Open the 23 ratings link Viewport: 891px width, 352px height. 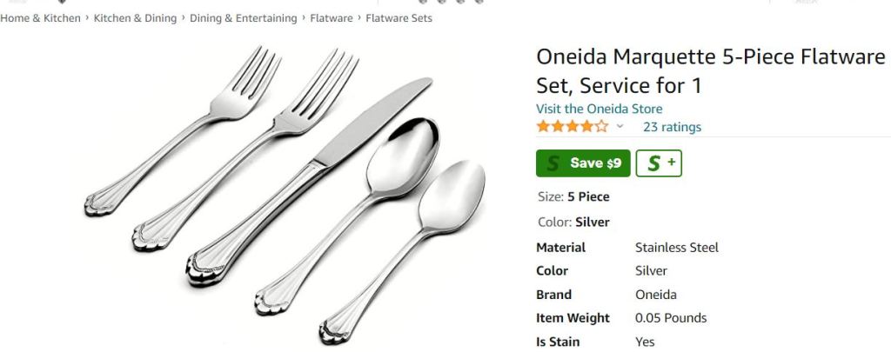click(673, 127)
